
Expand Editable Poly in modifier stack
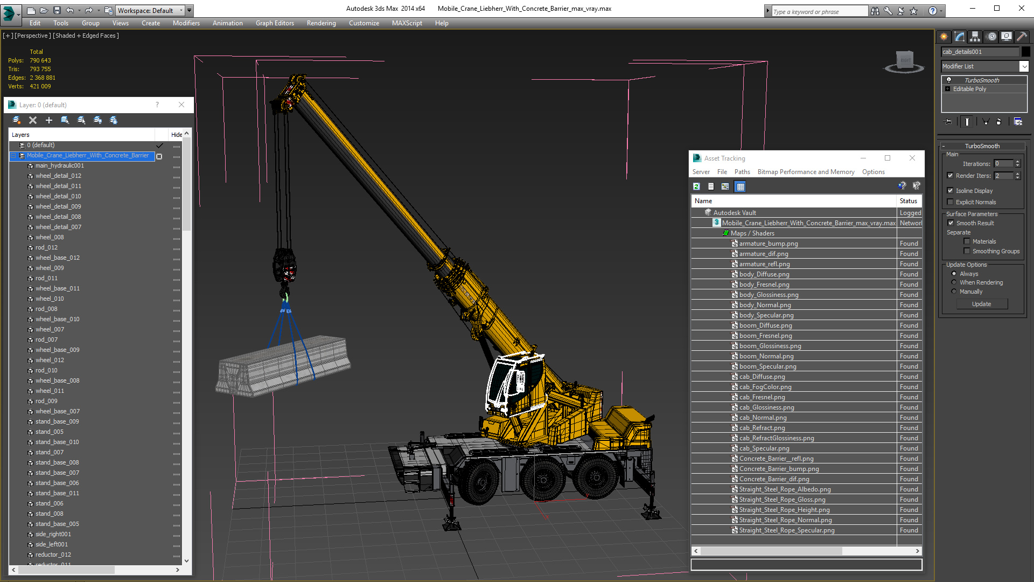coord(948,89)
